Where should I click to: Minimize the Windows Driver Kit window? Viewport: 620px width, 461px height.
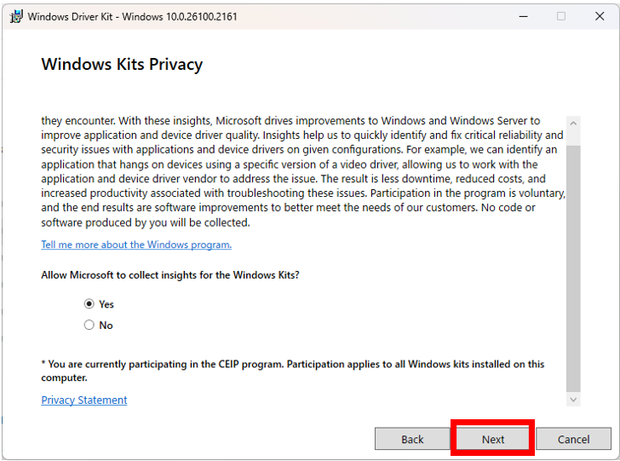click(x=521, y=16)
